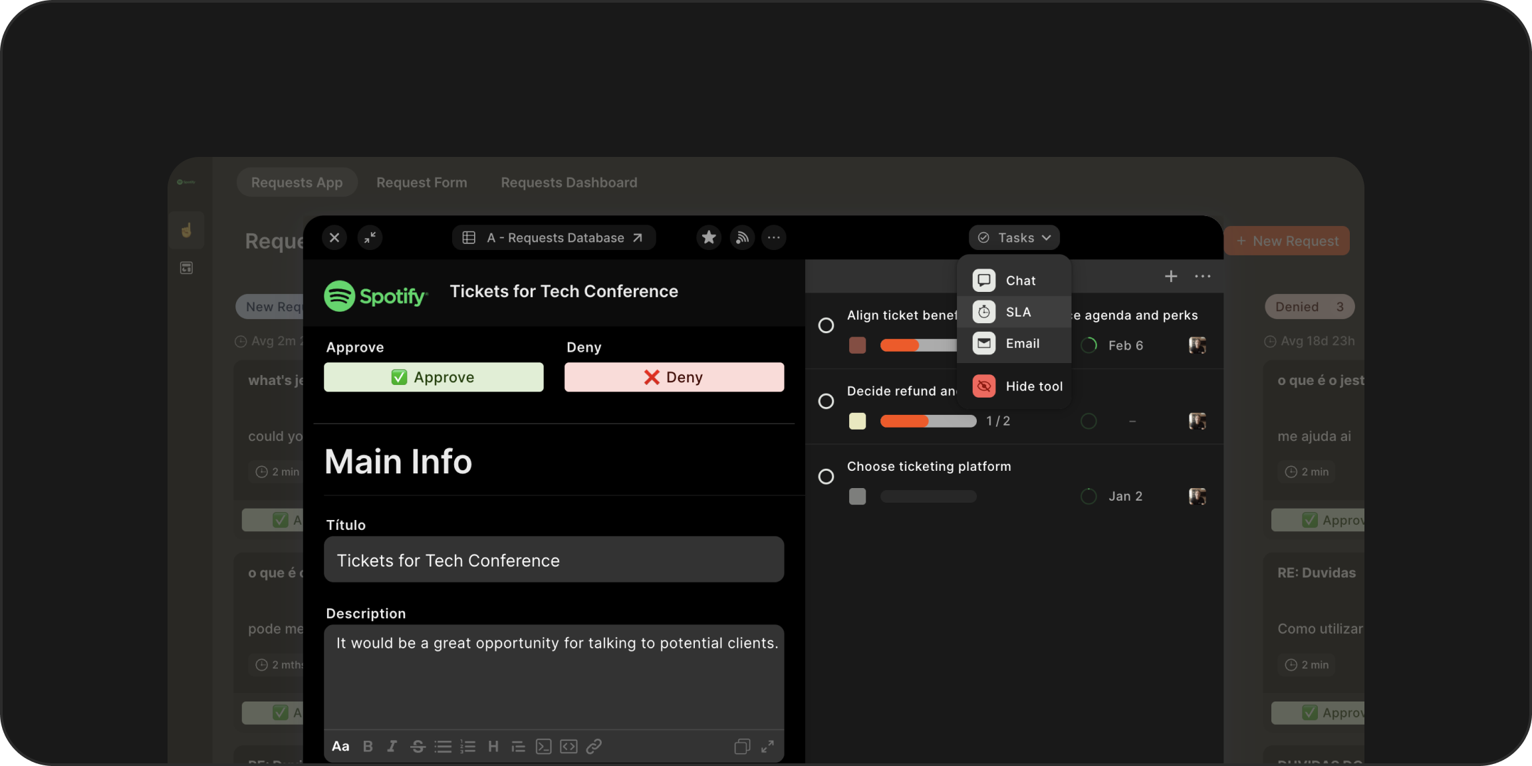The image size is (1532, 766).
Task: Collapse the record panel with shrink icon
Action: click(370, 237)
